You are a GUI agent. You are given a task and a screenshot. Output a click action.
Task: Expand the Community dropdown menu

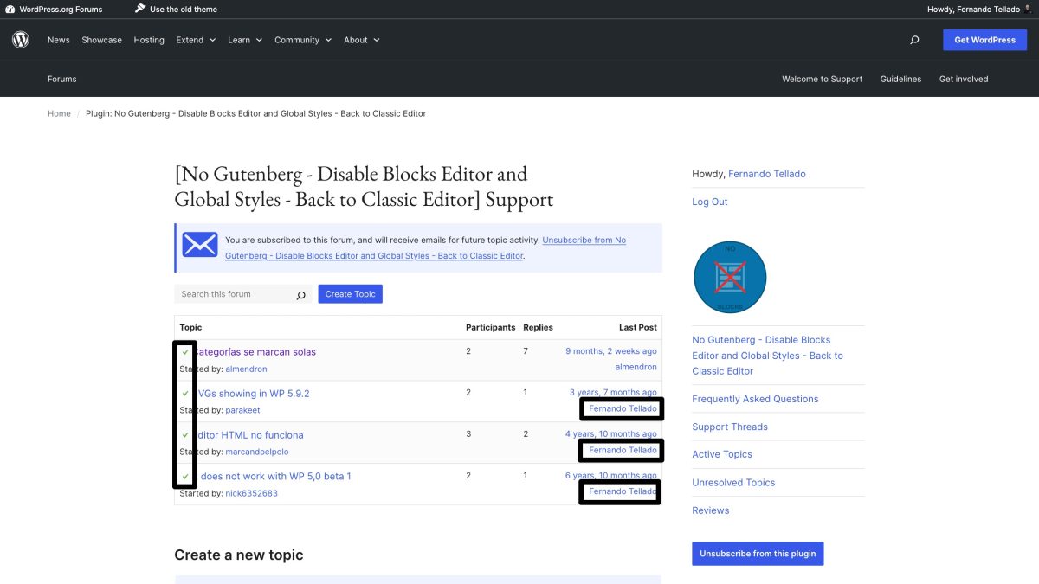(x=302, y=39)
